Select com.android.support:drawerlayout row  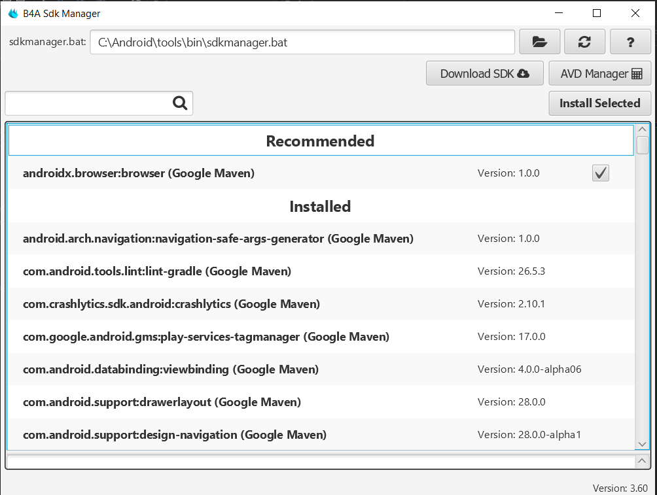pyautogui.click(x=321, y=401)
